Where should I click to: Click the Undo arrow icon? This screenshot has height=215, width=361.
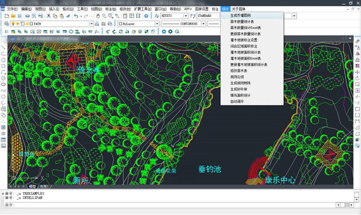click(76, 16)
